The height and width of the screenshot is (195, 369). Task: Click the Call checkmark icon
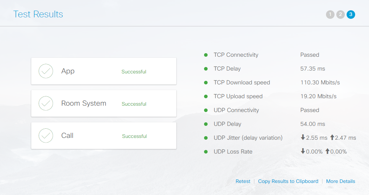[x=46, y=136]
